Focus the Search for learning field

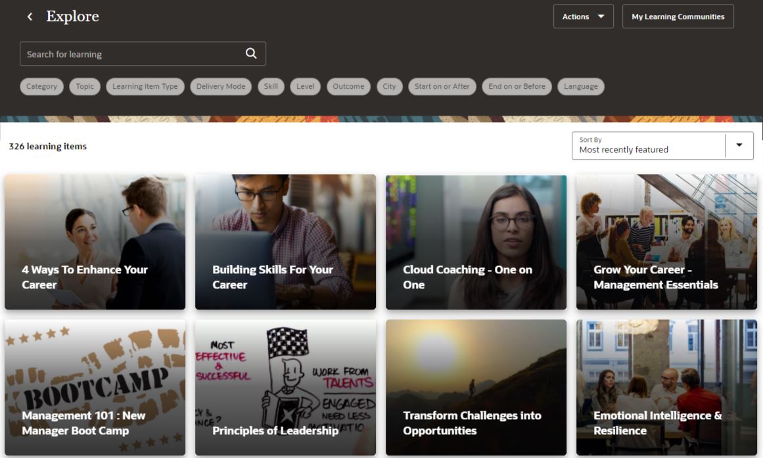(143, 53)
